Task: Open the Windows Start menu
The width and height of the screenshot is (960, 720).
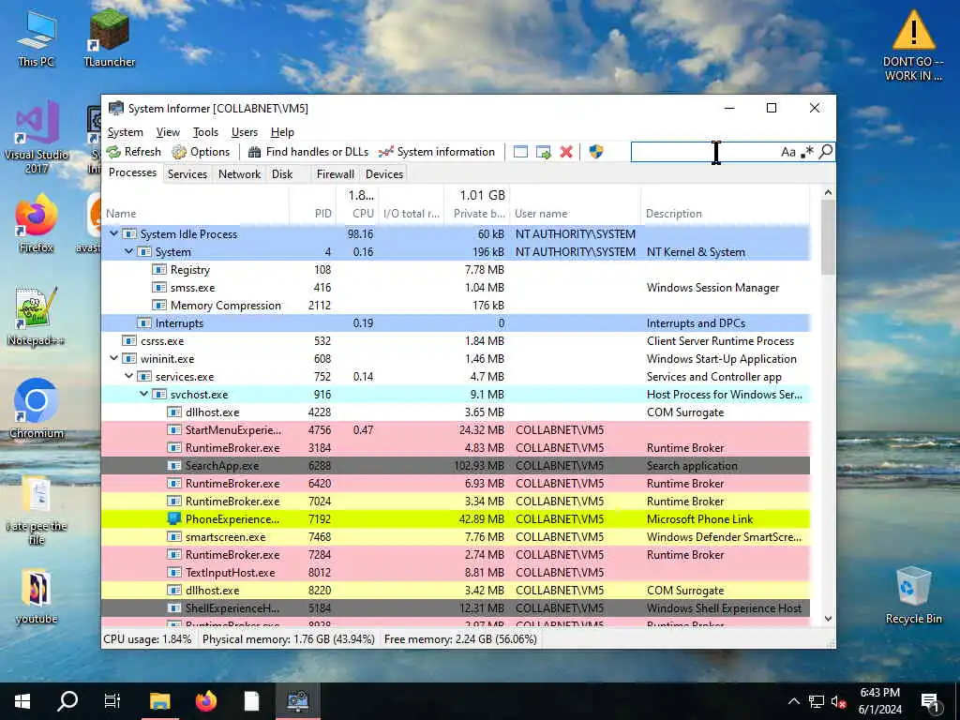Action: 22,701
